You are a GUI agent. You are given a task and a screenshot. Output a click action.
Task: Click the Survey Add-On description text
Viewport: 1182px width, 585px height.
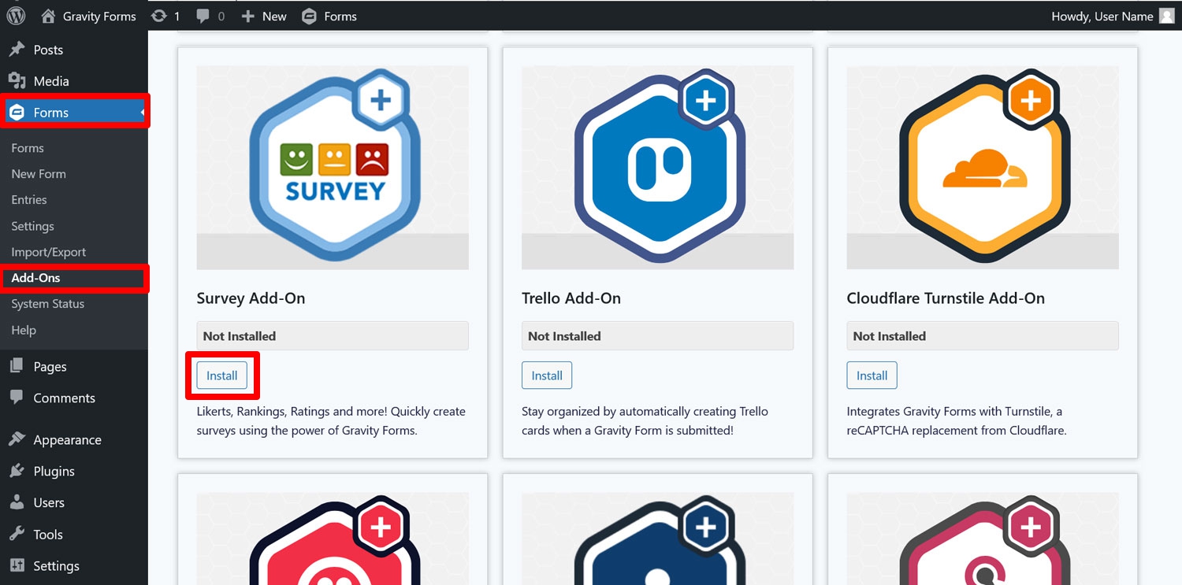pyautogui.click(x=331, y=421)
